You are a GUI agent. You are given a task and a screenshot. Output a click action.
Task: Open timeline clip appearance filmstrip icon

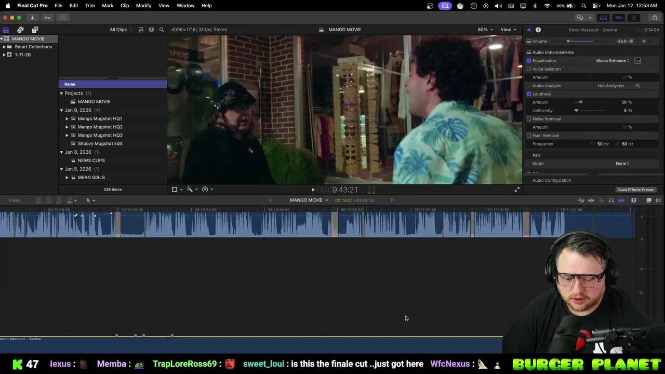coord(634,201)
